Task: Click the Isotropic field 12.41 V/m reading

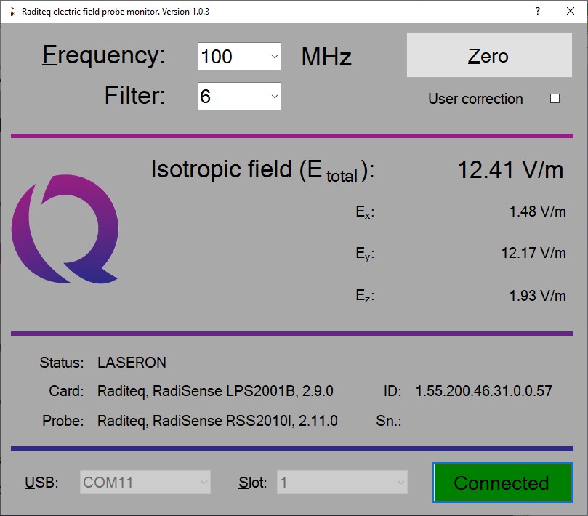Action: click(x=510, y=170)
